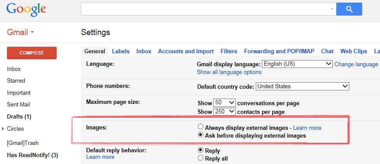Click the Settings page heading
Viewport: 380px width, 164px height.
pos(96,32)
